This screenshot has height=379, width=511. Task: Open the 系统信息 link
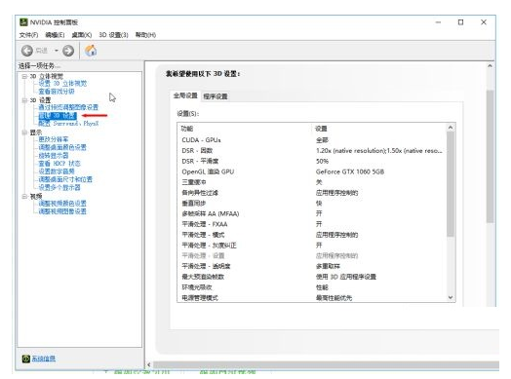(x=43, y=359)
